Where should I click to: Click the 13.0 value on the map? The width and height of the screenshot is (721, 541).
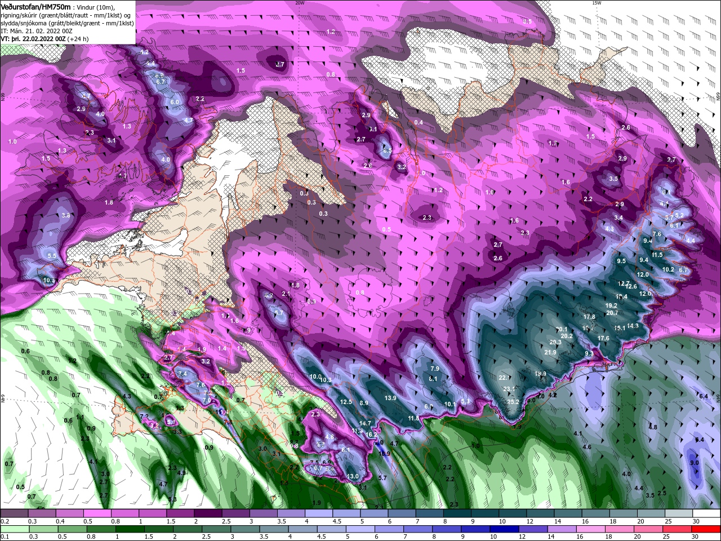click(353, 476)
